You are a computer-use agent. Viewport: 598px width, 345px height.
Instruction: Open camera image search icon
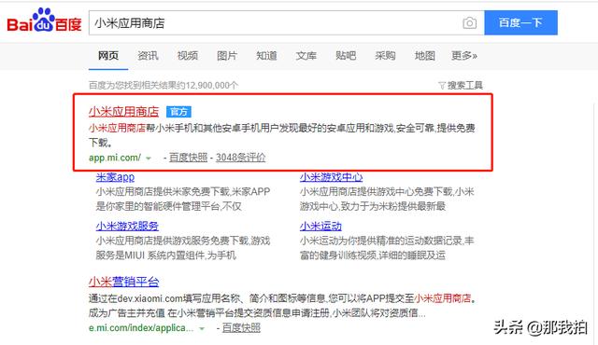click(469, 22)
